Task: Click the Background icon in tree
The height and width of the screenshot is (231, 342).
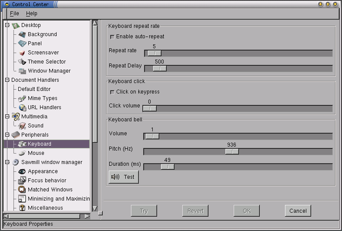Action: 22,34
